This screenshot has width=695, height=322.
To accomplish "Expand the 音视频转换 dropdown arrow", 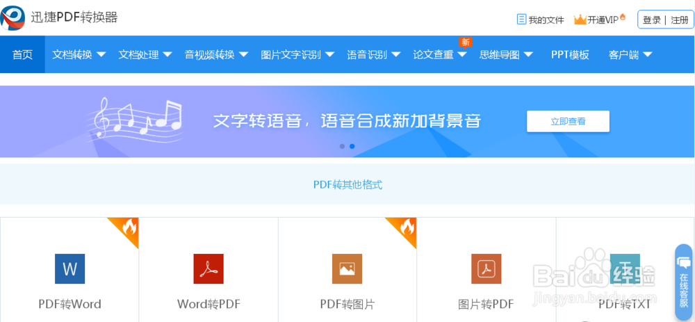I will [243, 54].
